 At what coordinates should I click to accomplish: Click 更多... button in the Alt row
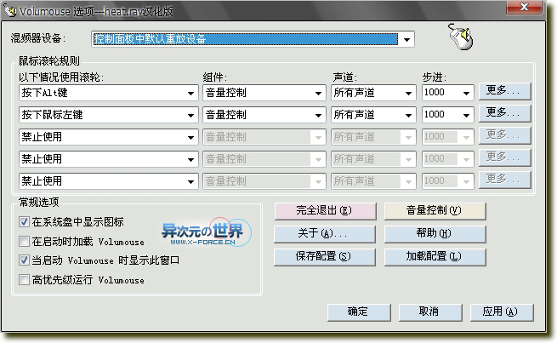[x=505, y=91]
